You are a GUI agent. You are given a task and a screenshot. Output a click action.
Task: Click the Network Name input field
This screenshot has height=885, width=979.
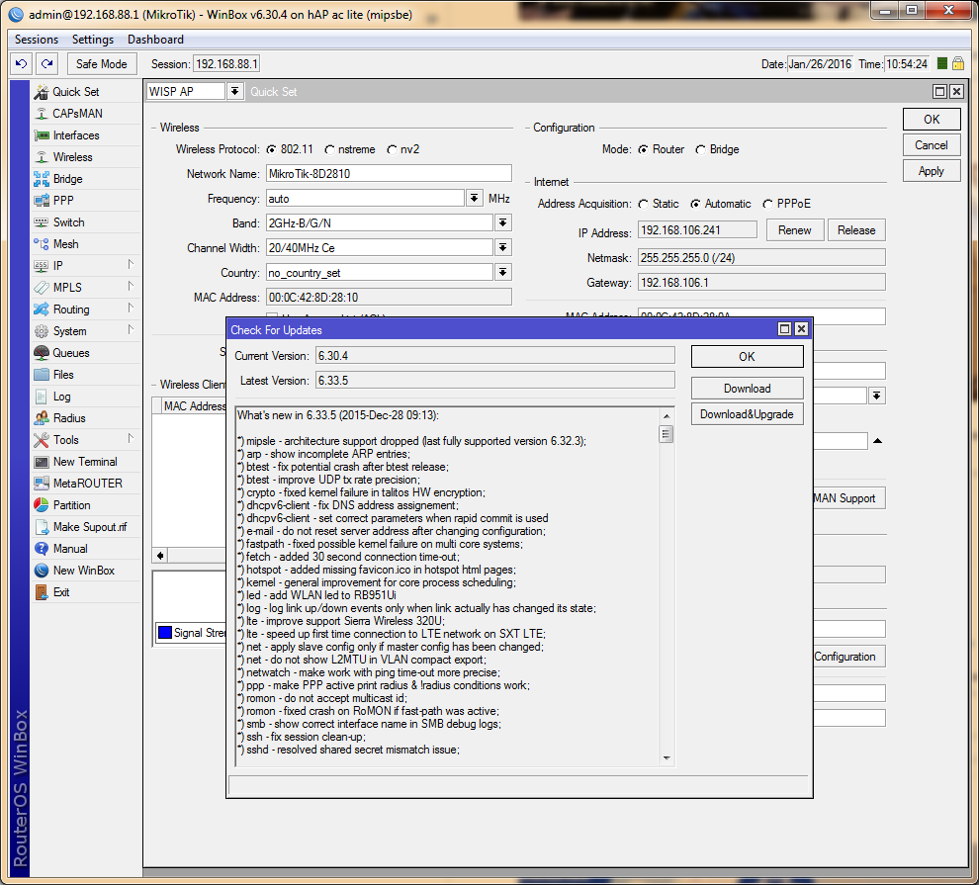point(388,174)
